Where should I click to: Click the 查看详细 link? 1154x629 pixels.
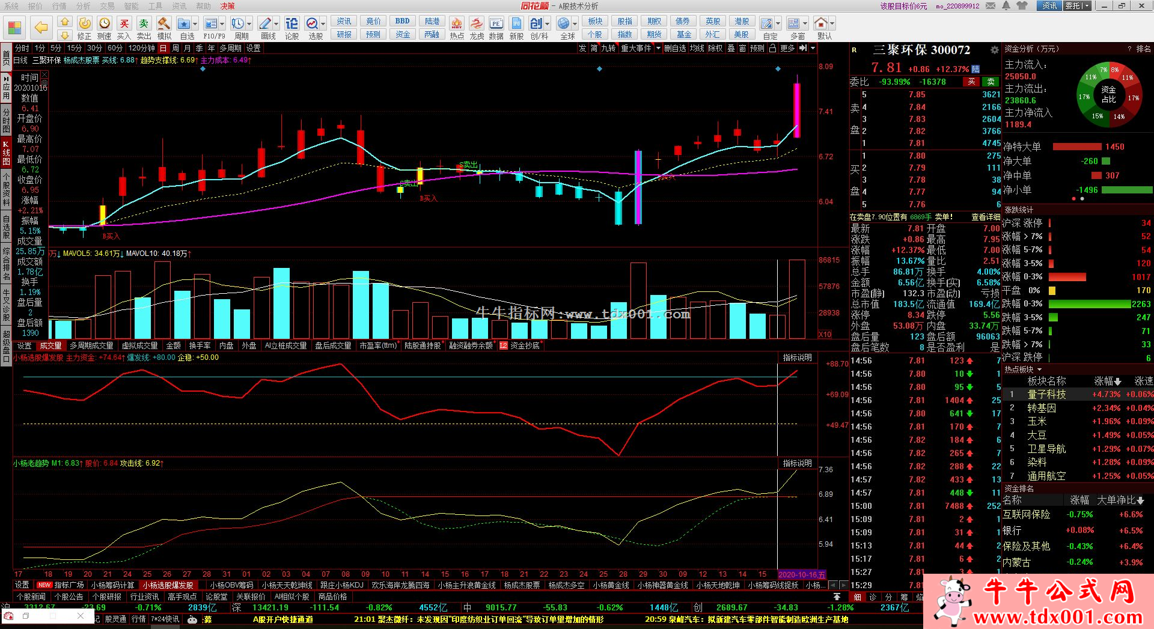coord(986,217)
